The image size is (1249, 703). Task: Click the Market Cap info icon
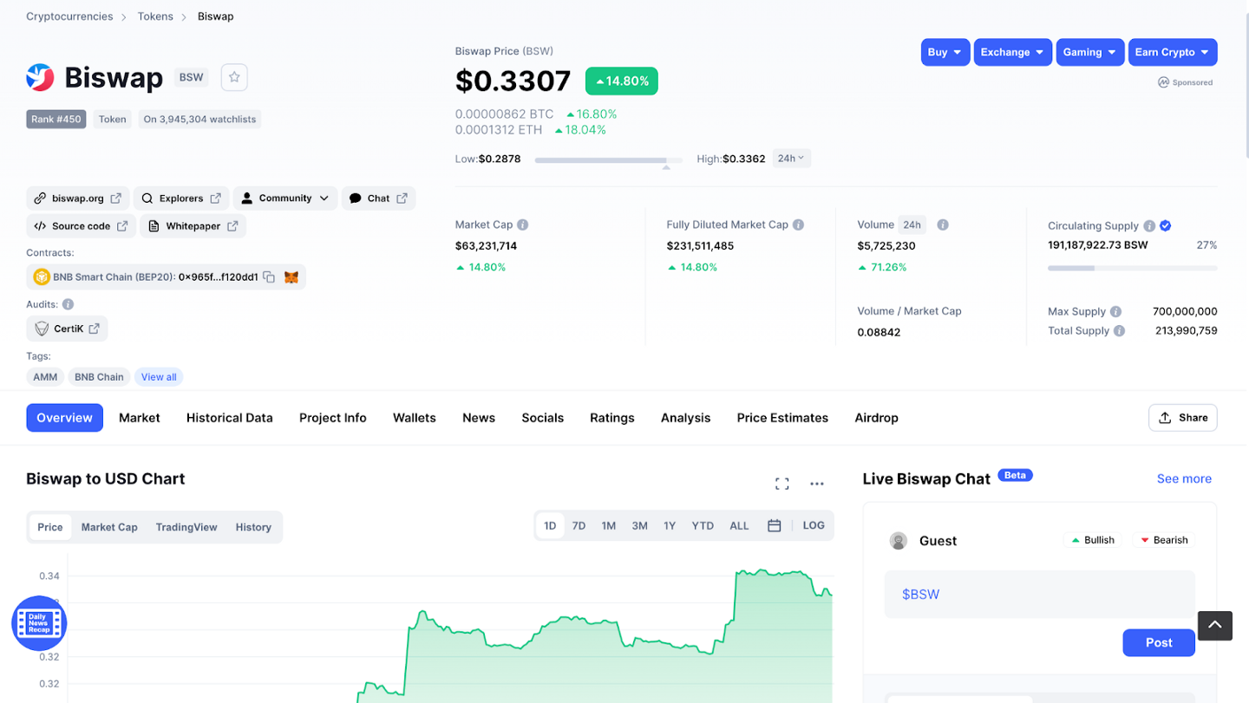[x=523, y=225]
